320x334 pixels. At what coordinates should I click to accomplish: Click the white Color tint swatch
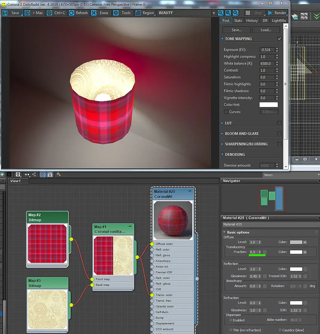point(268,105)
